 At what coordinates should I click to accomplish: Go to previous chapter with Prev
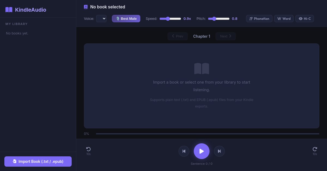(178, 36)
